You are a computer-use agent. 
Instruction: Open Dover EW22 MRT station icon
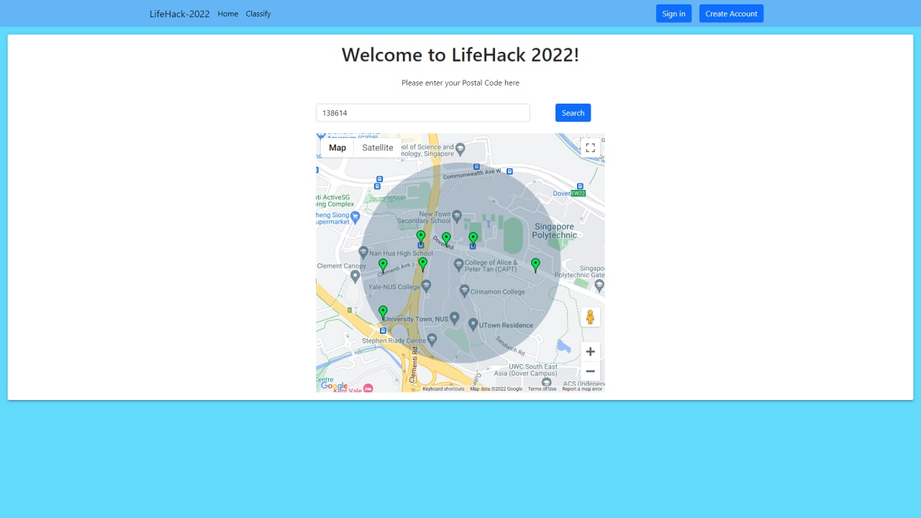tap(579, 194)
